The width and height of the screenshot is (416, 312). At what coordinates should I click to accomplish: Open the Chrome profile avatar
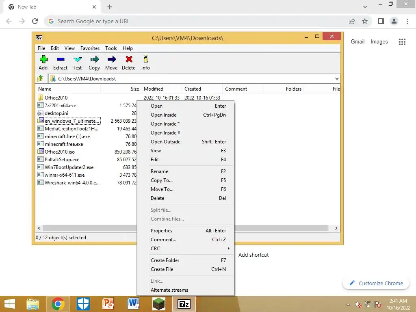pyautogui.click(x=394, y=21)
